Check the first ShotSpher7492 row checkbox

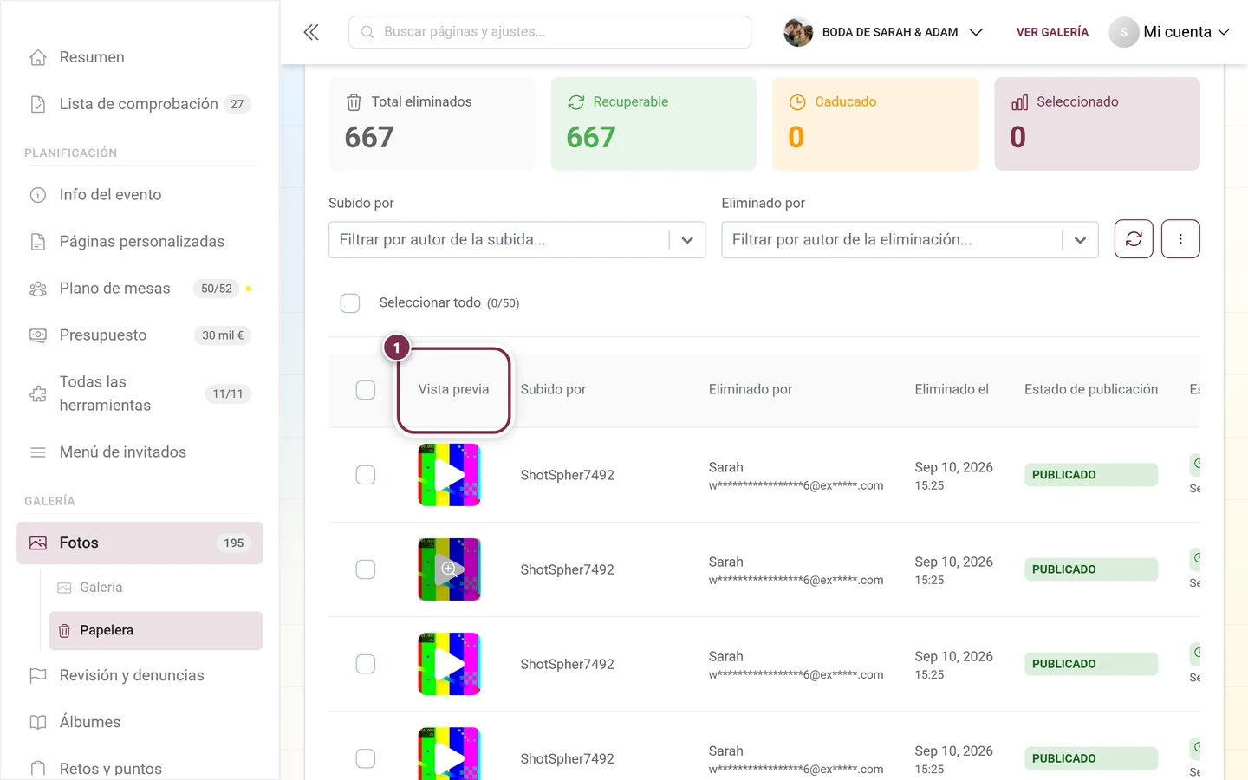[366, 475]
